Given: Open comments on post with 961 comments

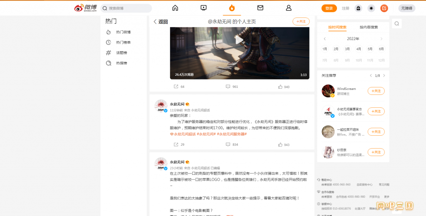Looking at the screenshot, I should pos(232,87).
